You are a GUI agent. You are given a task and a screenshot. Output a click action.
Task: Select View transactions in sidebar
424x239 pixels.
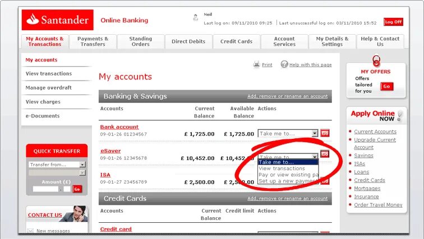click(49, 74)
